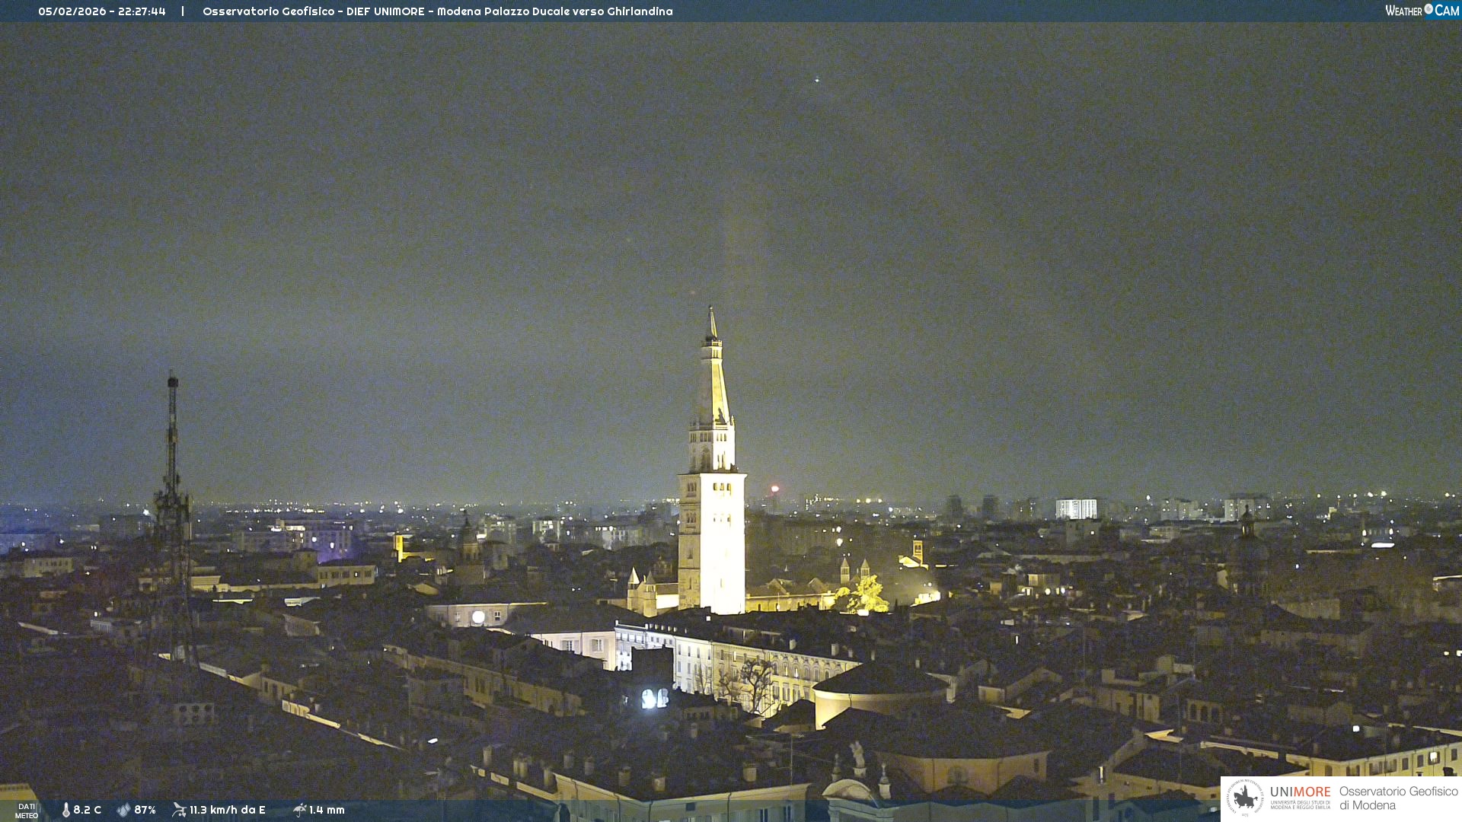The height and width of the screenshot is (822, 1462).
Task: Click the wind anemometer icon
Action: (x=179, y=810)
